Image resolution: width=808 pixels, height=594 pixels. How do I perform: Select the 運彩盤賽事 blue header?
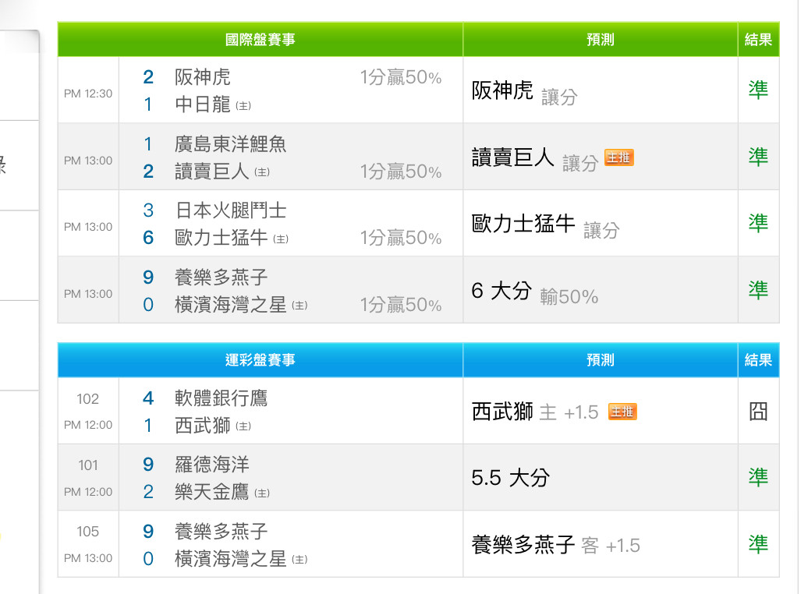260,360
